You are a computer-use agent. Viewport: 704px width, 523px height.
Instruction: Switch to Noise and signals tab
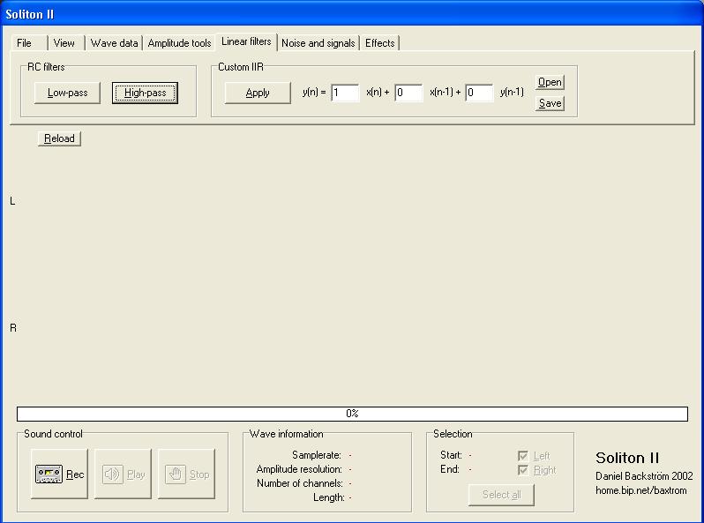pos(318,43)
